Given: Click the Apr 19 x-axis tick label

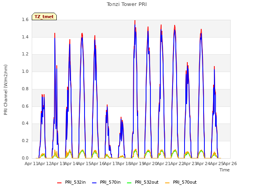Looking at the screenshot, I should coord(137,163).
